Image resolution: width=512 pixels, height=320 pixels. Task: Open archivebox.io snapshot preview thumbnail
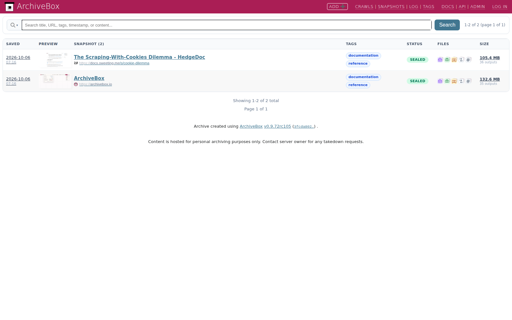(55, 81)
